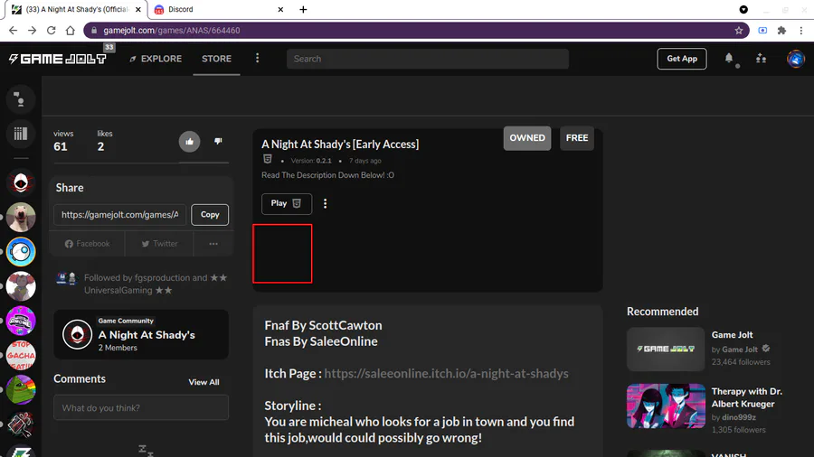This screenshot has height=457, width=814.
Task: Open Chrome menu three dots
Action: (801, 31)
